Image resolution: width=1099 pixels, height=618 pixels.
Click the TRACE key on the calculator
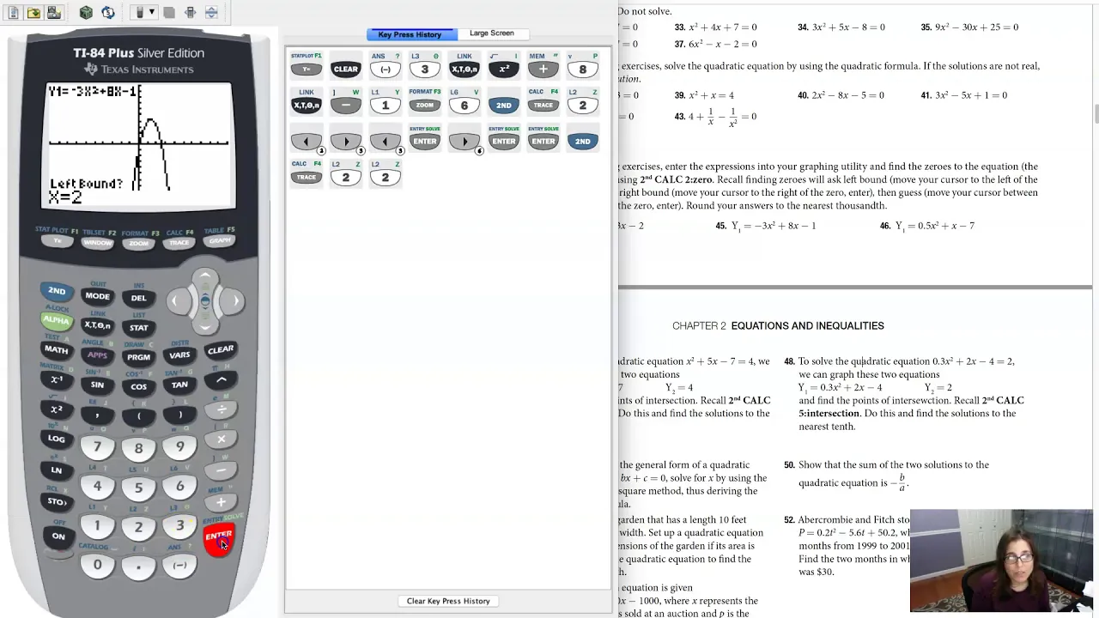[x=179, y=243]
